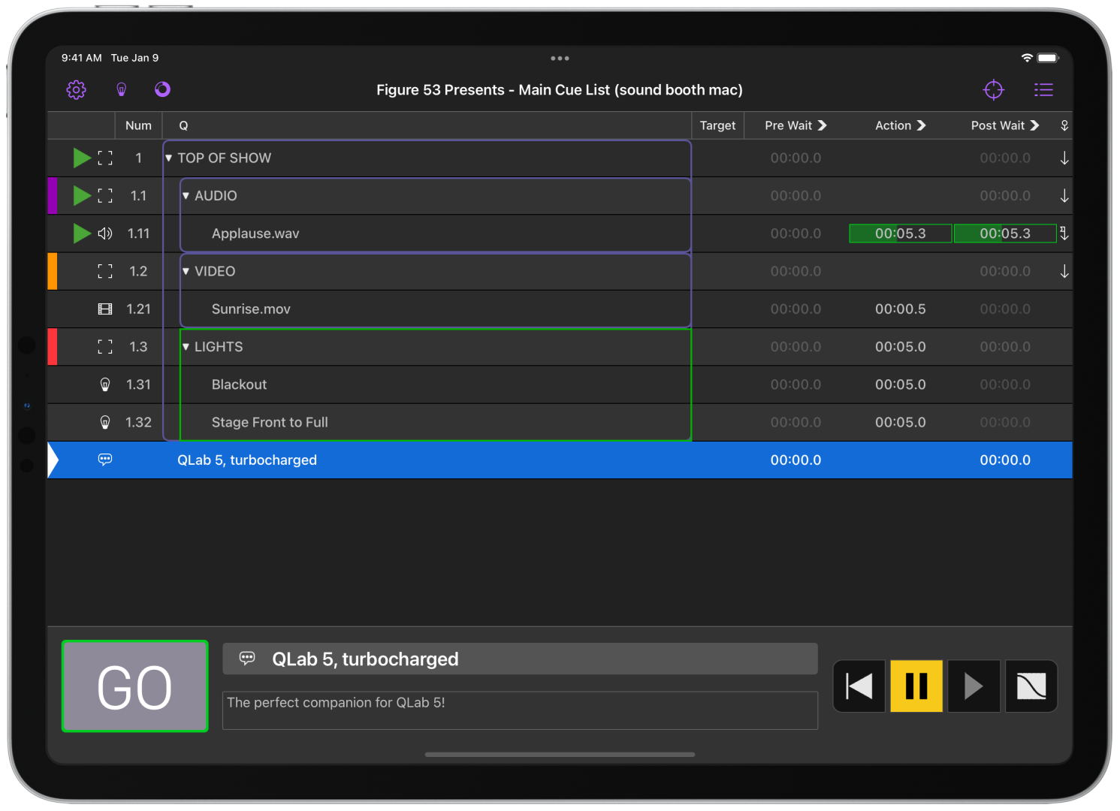Toggle the Post Wait column chevron

(1035, 125)
